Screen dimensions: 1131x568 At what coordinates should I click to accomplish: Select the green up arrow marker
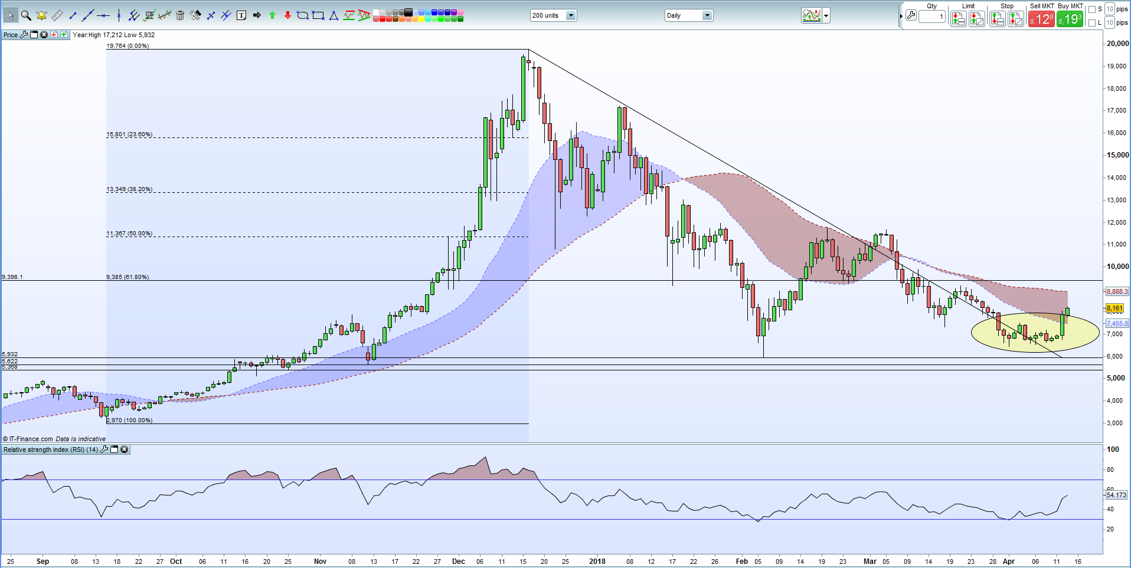click(x=272, y=15)
